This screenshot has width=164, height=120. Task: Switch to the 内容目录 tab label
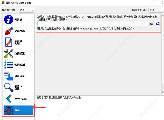(x=20, y=76)
